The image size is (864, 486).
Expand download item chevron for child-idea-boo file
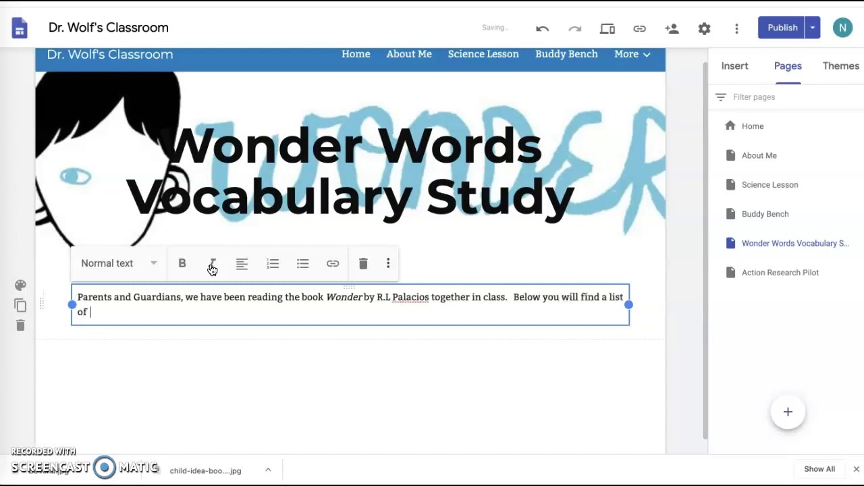pyautogui.click(x=268, y=470)
